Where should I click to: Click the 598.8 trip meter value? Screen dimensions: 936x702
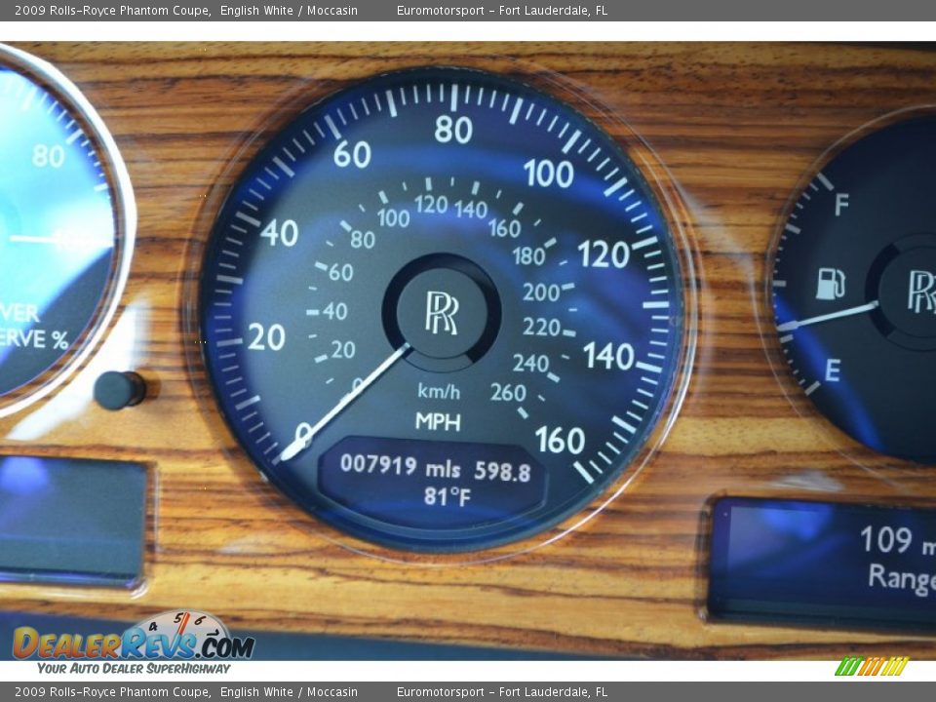pyautogui.click(x=502, y=472)
